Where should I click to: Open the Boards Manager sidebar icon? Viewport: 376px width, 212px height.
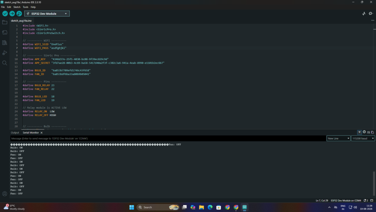pyautogui.click(x=4, y=32)
